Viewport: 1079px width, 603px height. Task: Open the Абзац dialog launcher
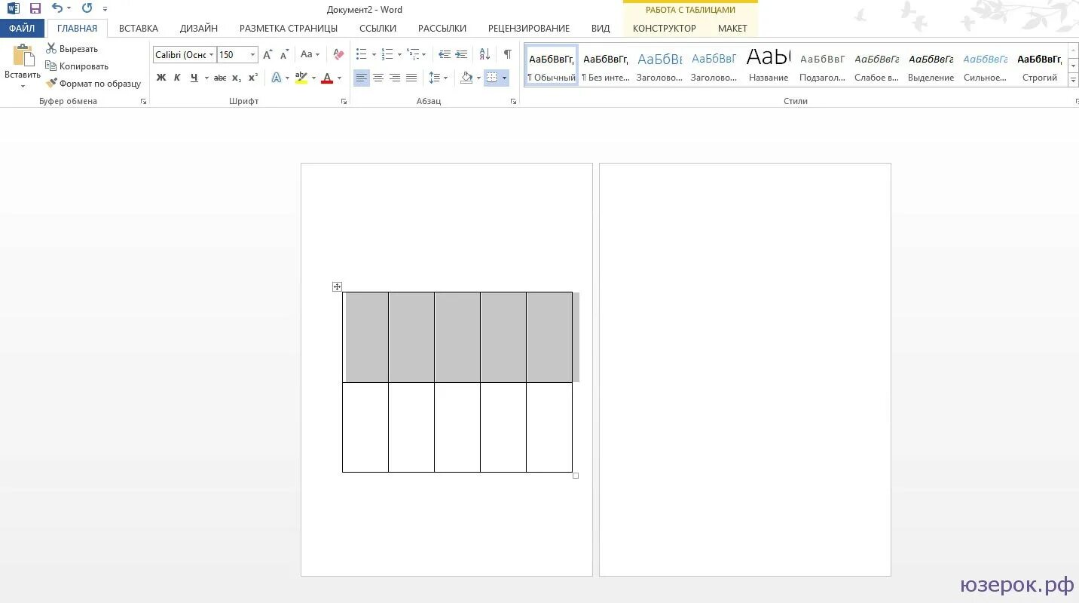click(x=514, y=101)
